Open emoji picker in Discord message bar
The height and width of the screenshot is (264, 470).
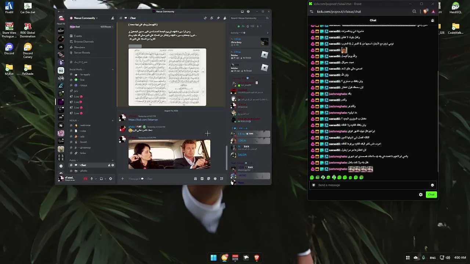(x=215, y=179)
